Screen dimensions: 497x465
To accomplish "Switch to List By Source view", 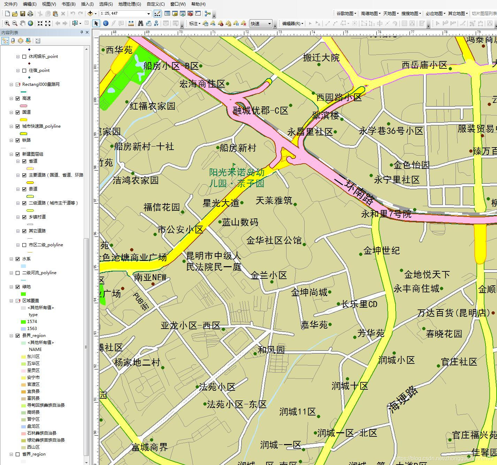I will pos(13,41).
